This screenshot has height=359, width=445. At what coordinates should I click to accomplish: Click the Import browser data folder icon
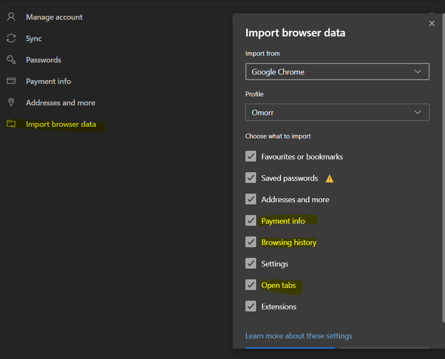(x=11, y=124)
